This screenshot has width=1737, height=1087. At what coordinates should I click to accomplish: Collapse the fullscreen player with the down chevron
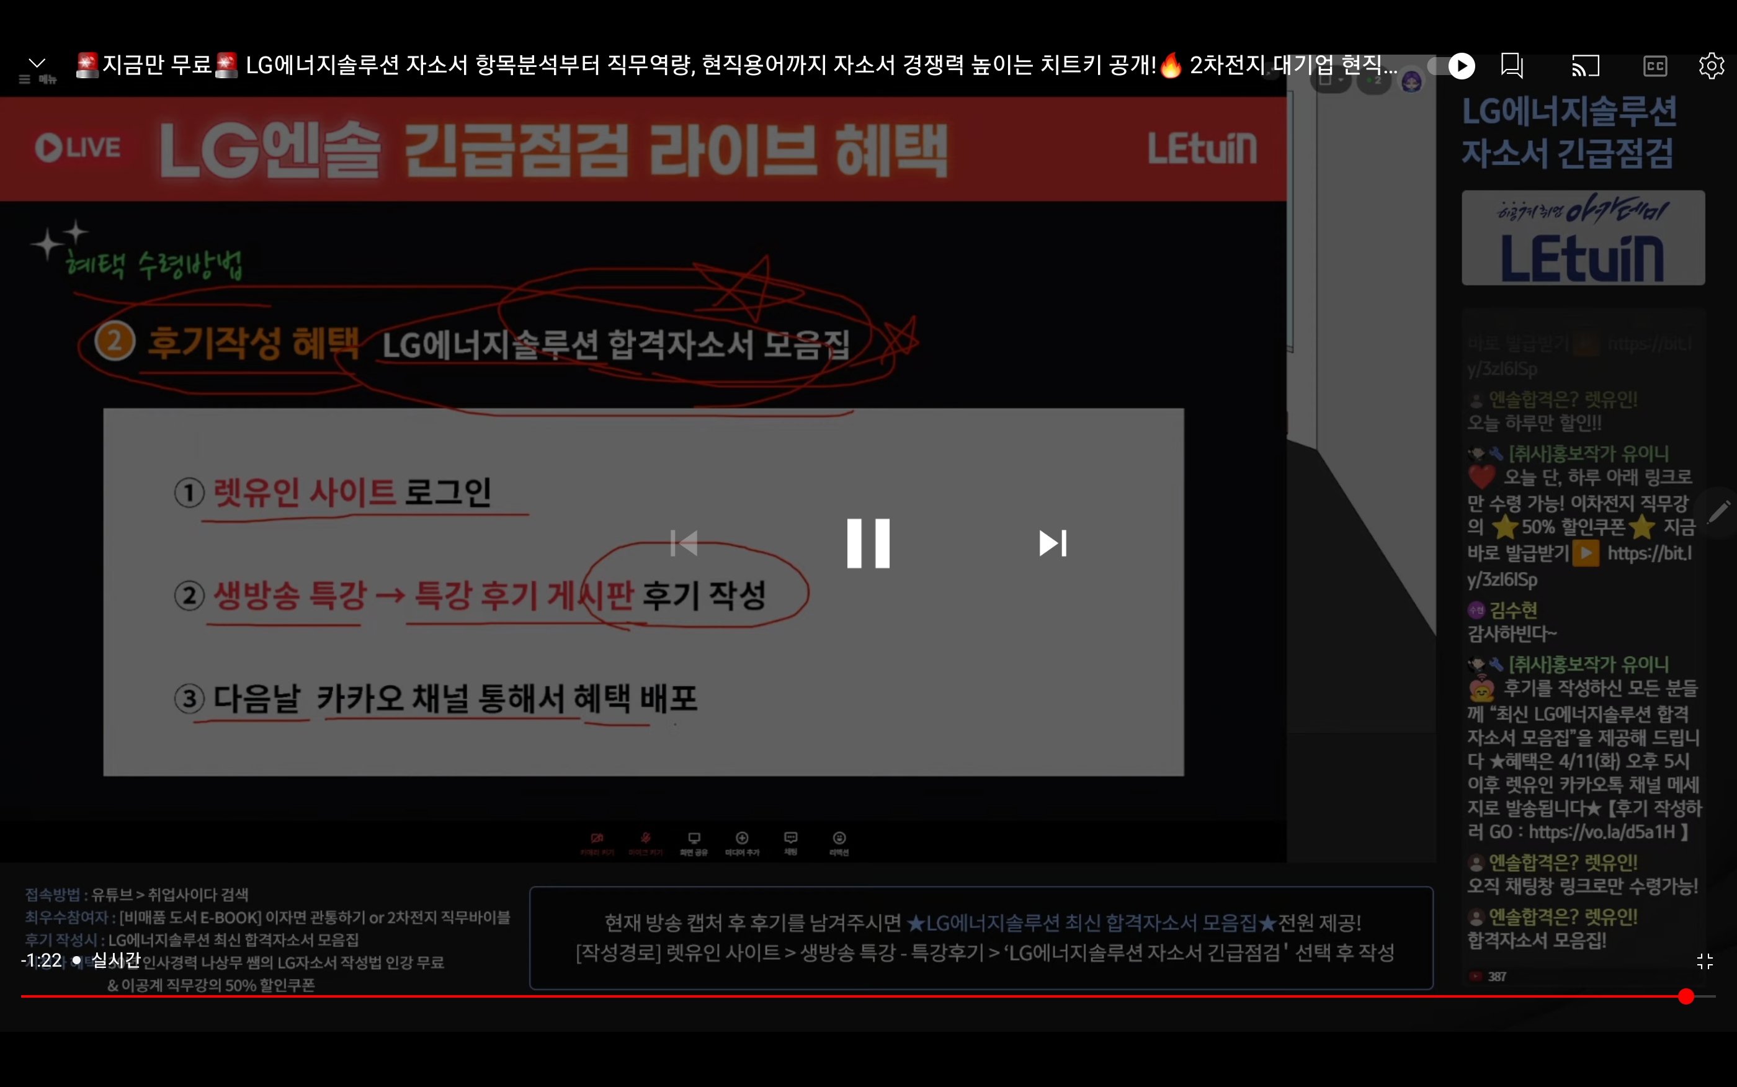point(37,63)
